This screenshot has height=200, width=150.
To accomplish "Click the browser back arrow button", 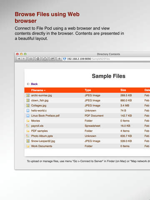I will click(x=19, y=59).
